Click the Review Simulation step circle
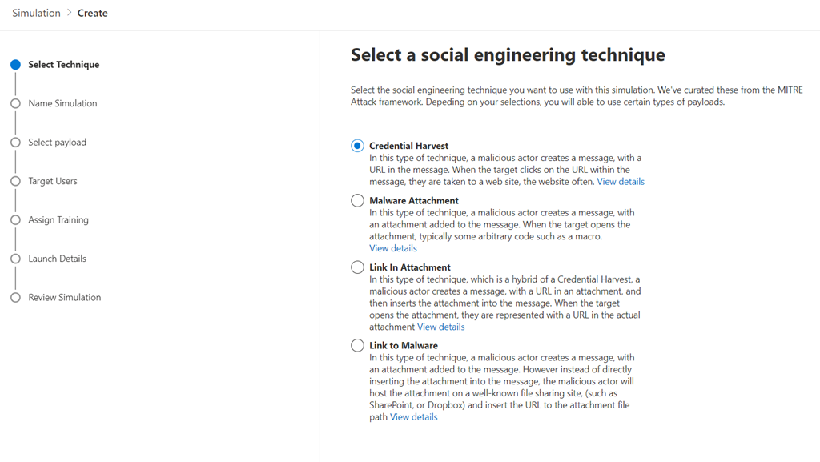 [15, 298]
